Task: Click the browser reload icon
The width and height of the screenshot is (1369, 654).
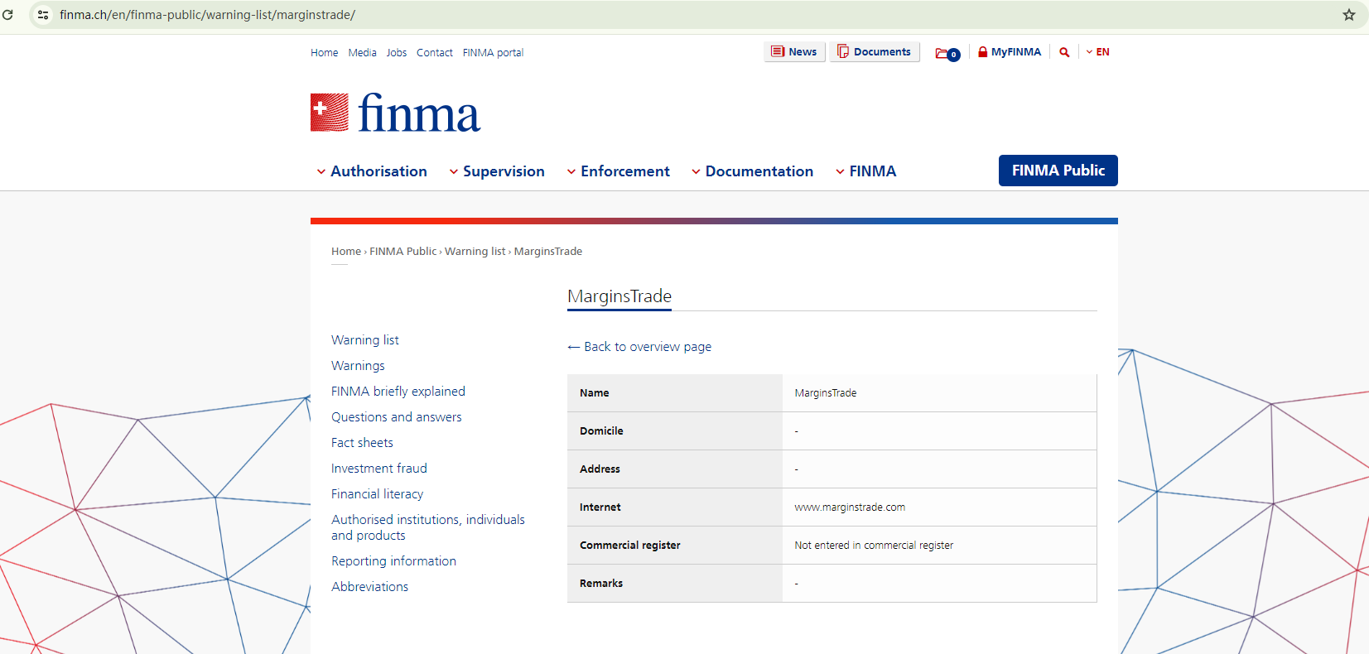Action: point(8,15)
